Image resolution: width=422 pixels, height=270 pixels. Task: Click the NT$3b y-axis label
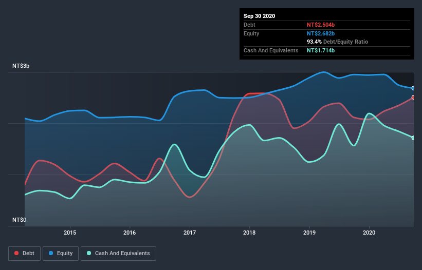click(21, 66)
